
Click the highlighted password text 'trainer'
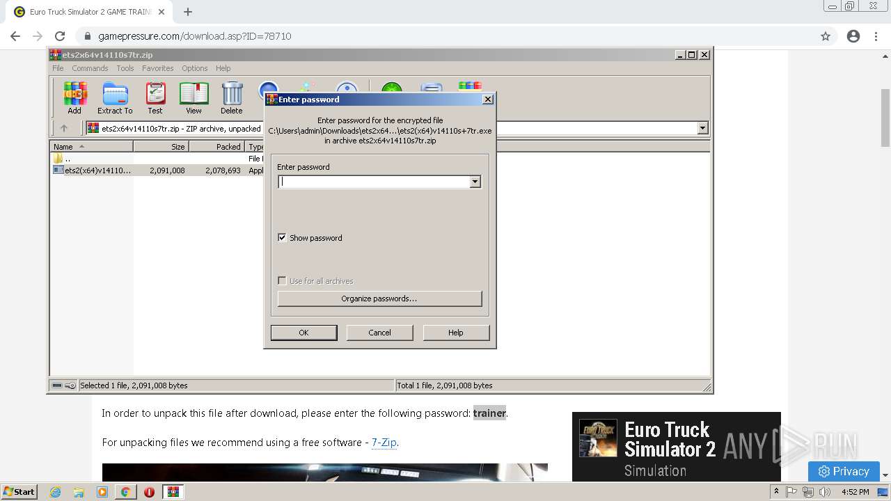(489, 413)
